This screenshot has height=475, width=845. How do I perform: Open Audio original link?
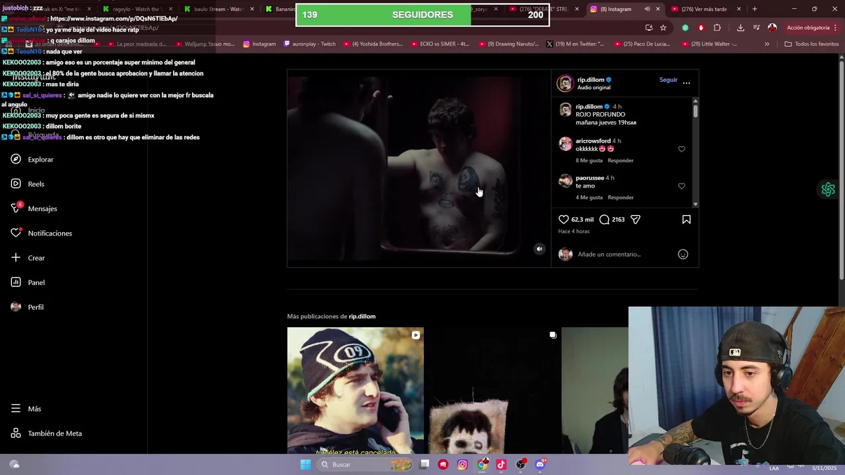(593, 88)
